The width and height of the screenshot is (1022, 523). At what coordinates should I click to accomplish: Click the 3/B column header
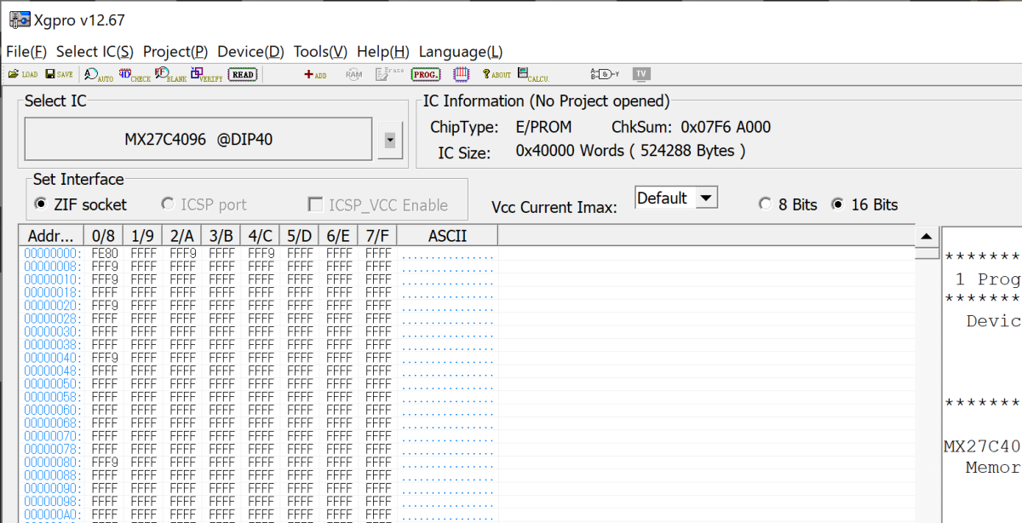221,235
